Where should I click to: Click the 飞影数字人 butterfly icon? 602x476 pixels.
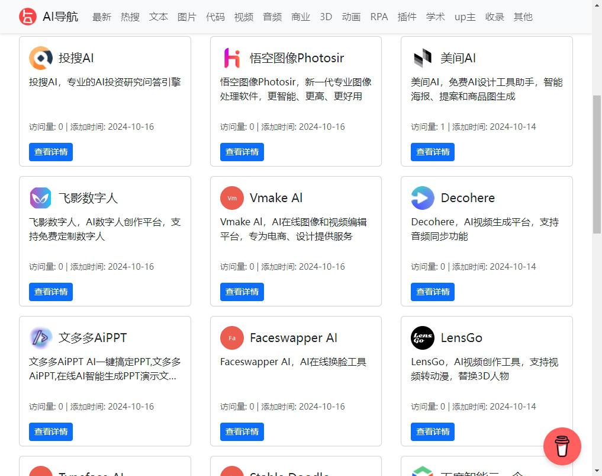click(41, 198)
